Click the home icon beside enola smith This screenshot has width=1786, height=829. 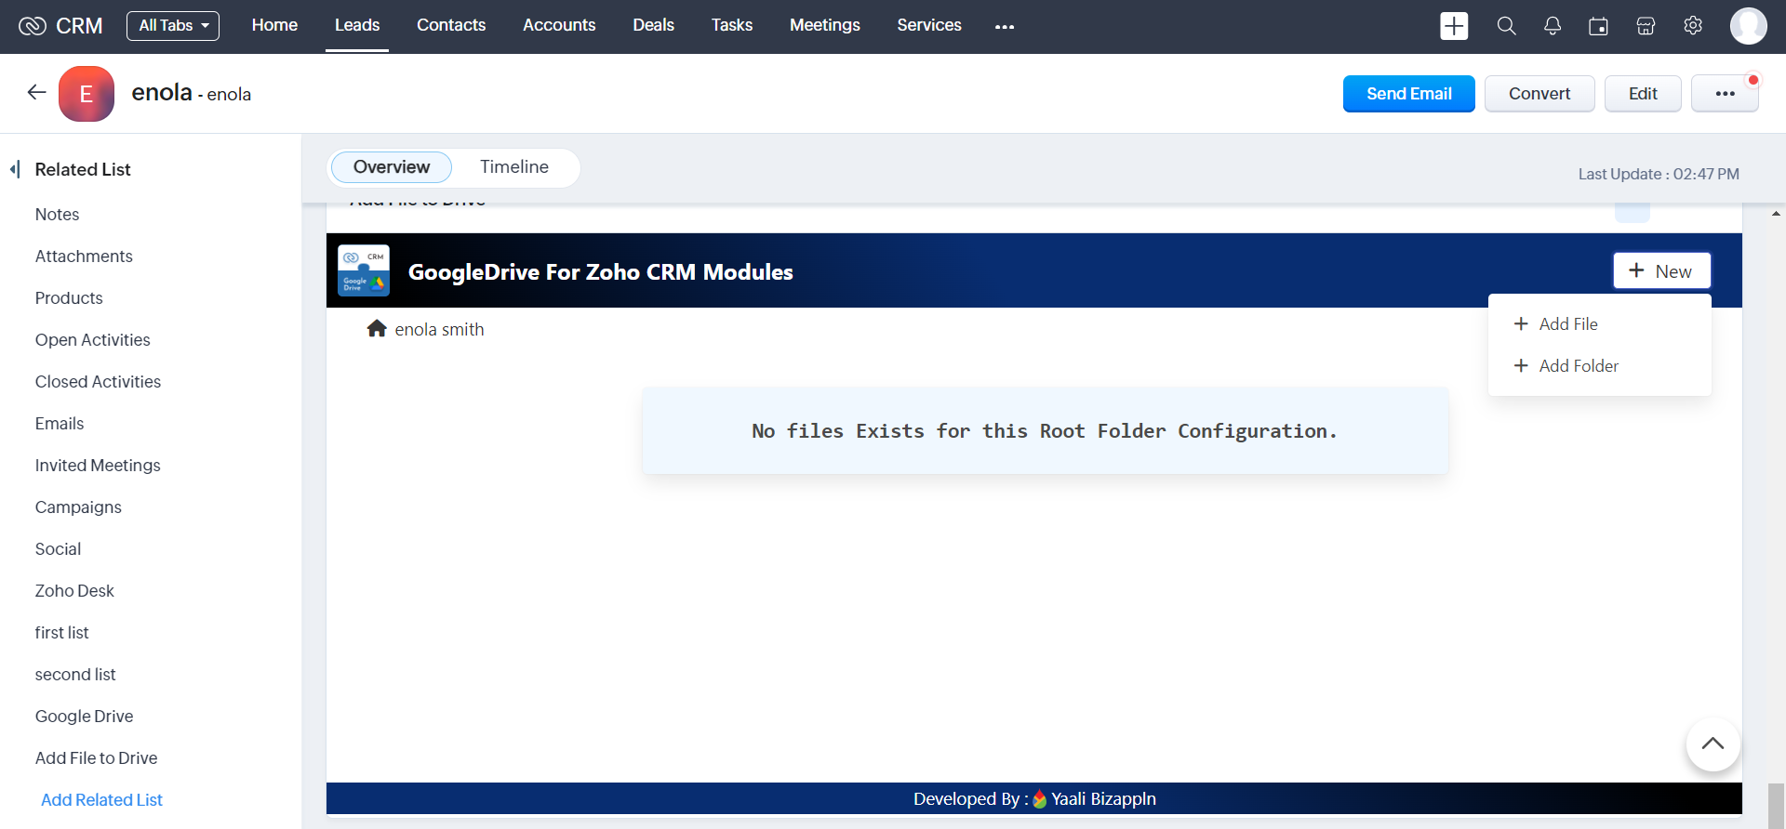[377, 329]
